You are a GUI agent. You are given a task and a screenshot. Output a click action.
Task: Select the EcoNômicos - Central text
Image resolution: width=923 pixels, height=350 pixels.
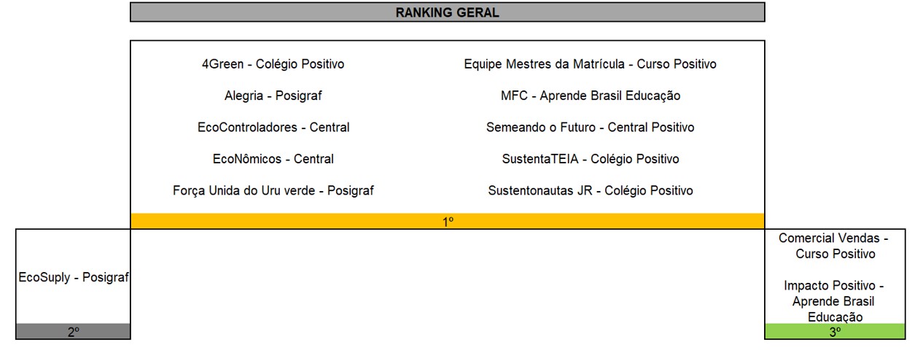273,159
